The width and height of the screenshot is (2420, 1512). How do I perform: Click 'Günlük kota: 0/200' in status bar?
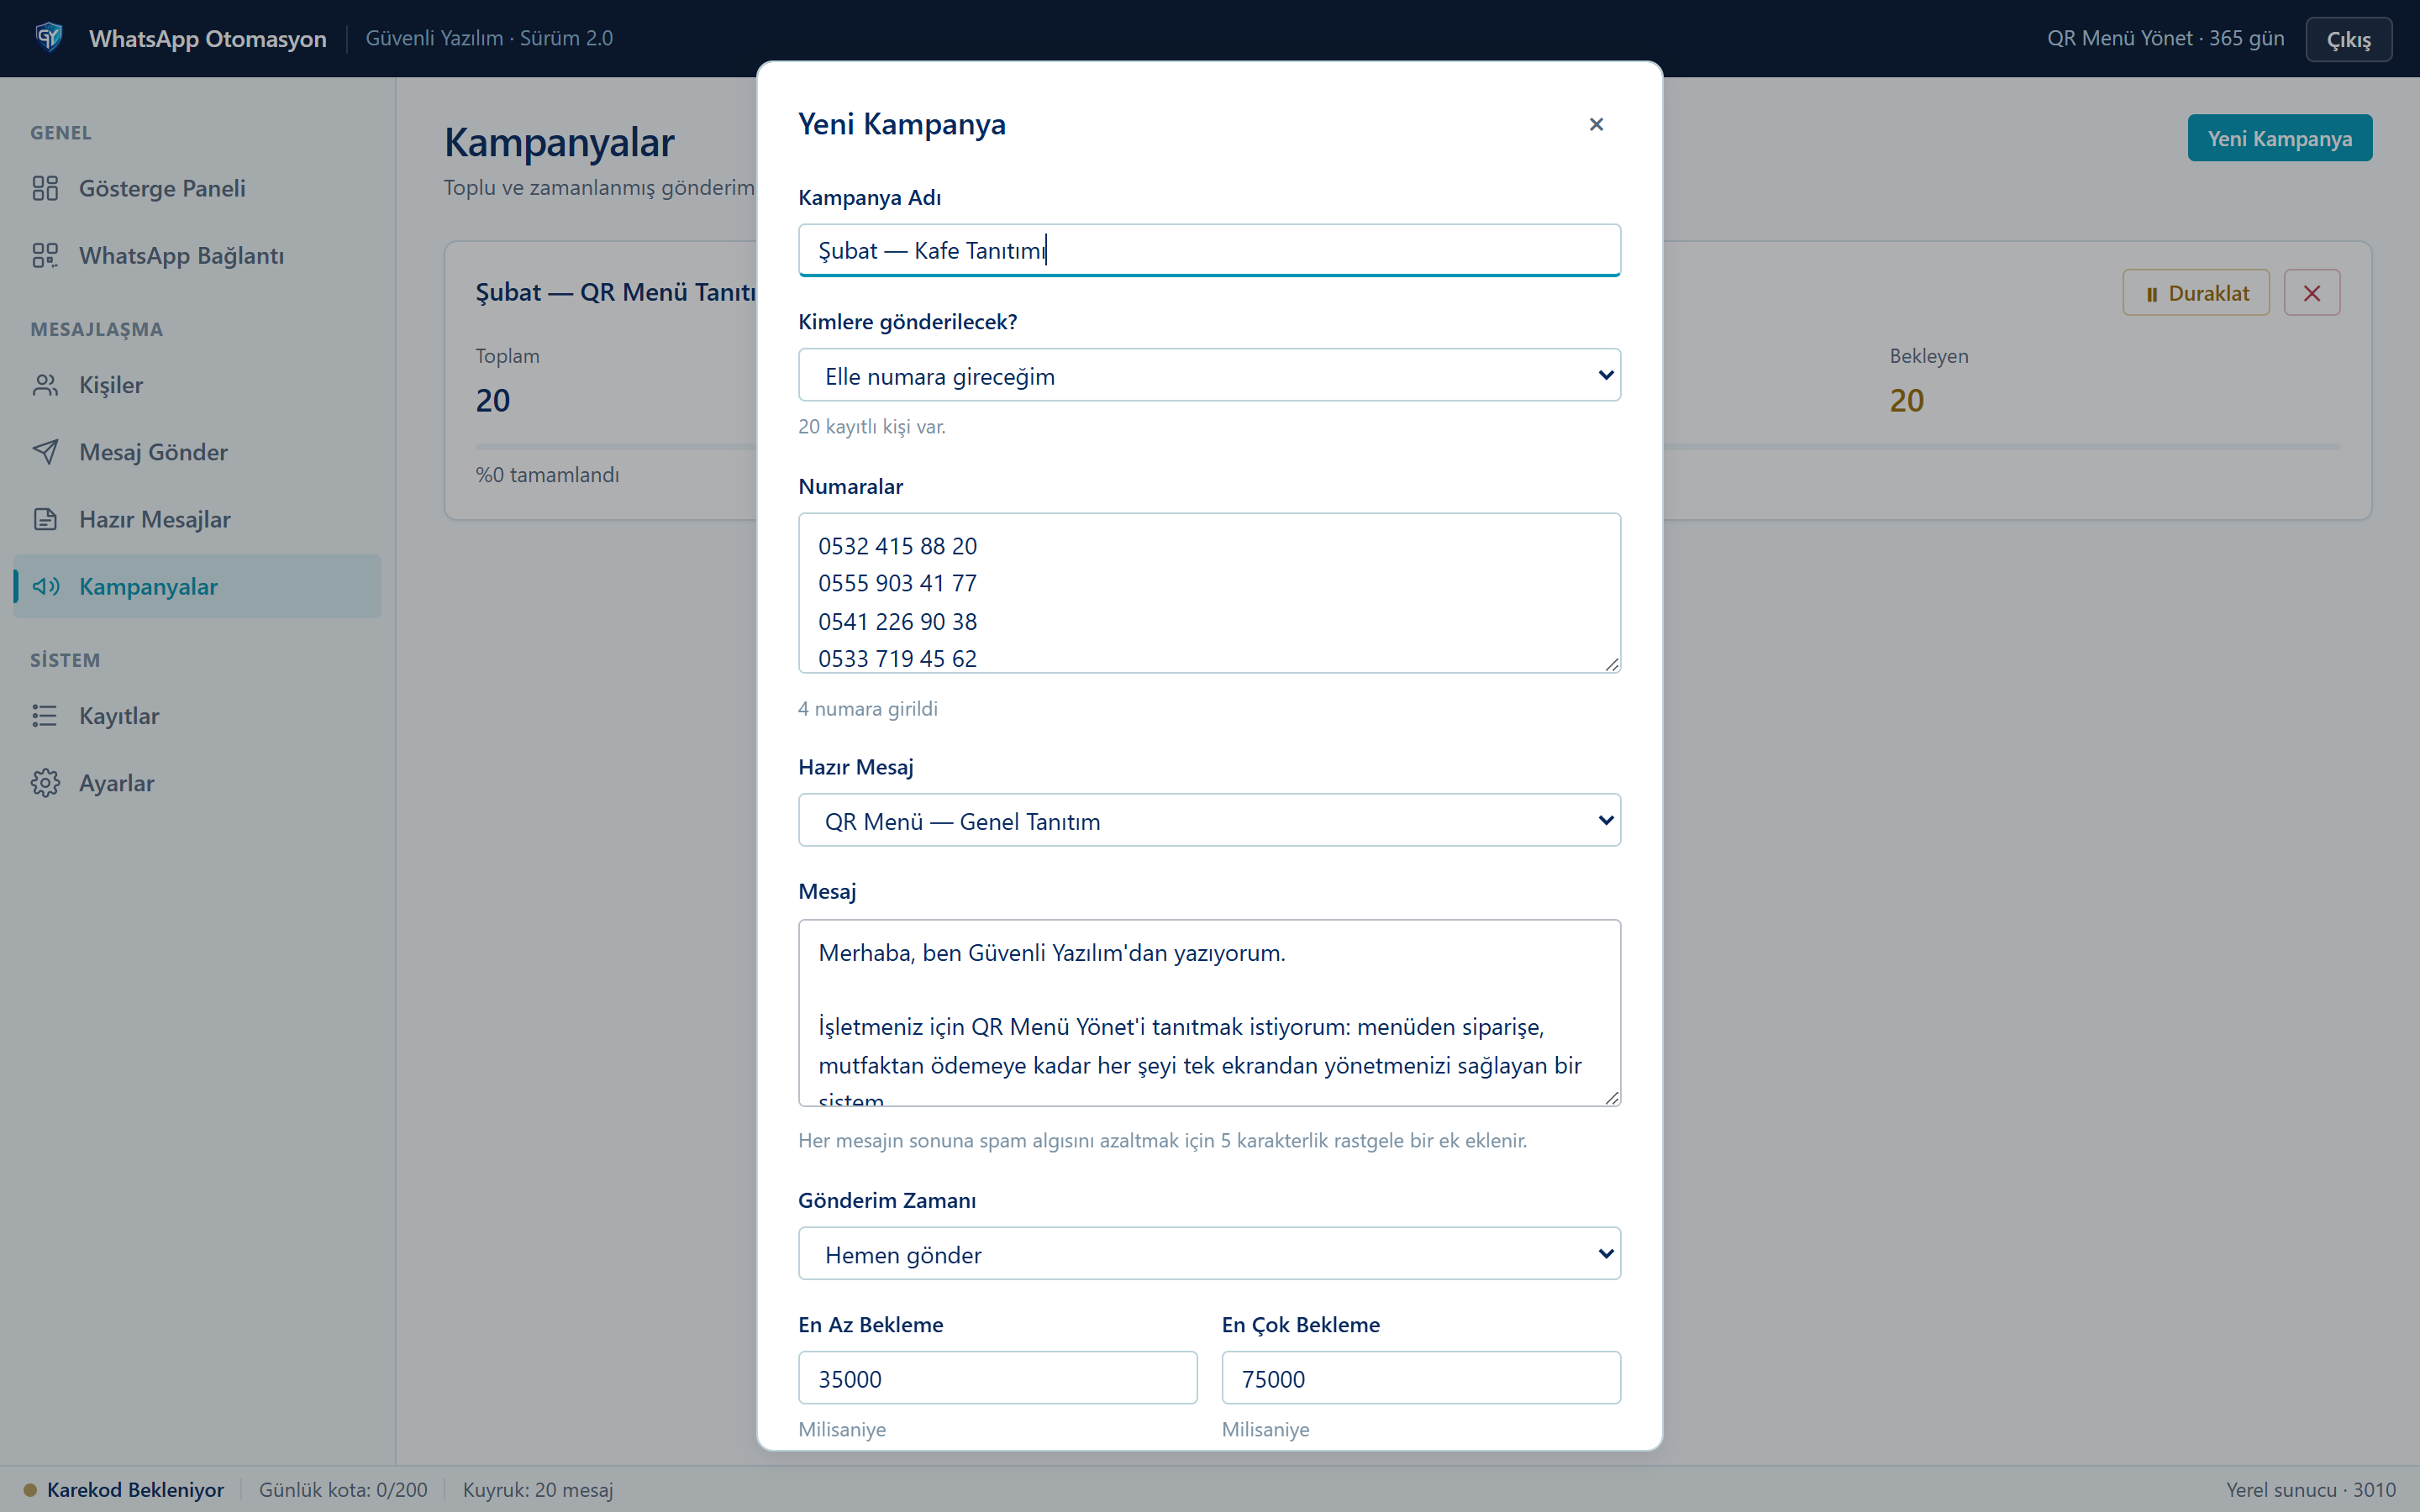343,1490
